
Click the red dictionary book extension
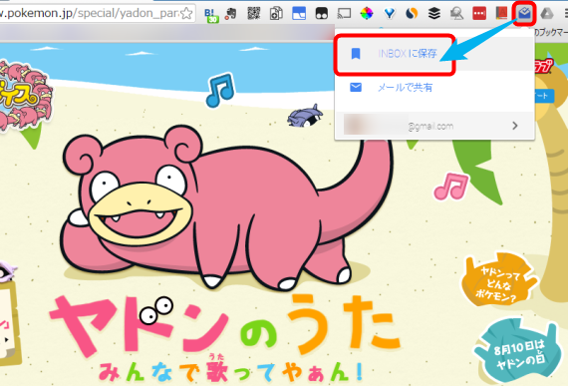(501, 14)
